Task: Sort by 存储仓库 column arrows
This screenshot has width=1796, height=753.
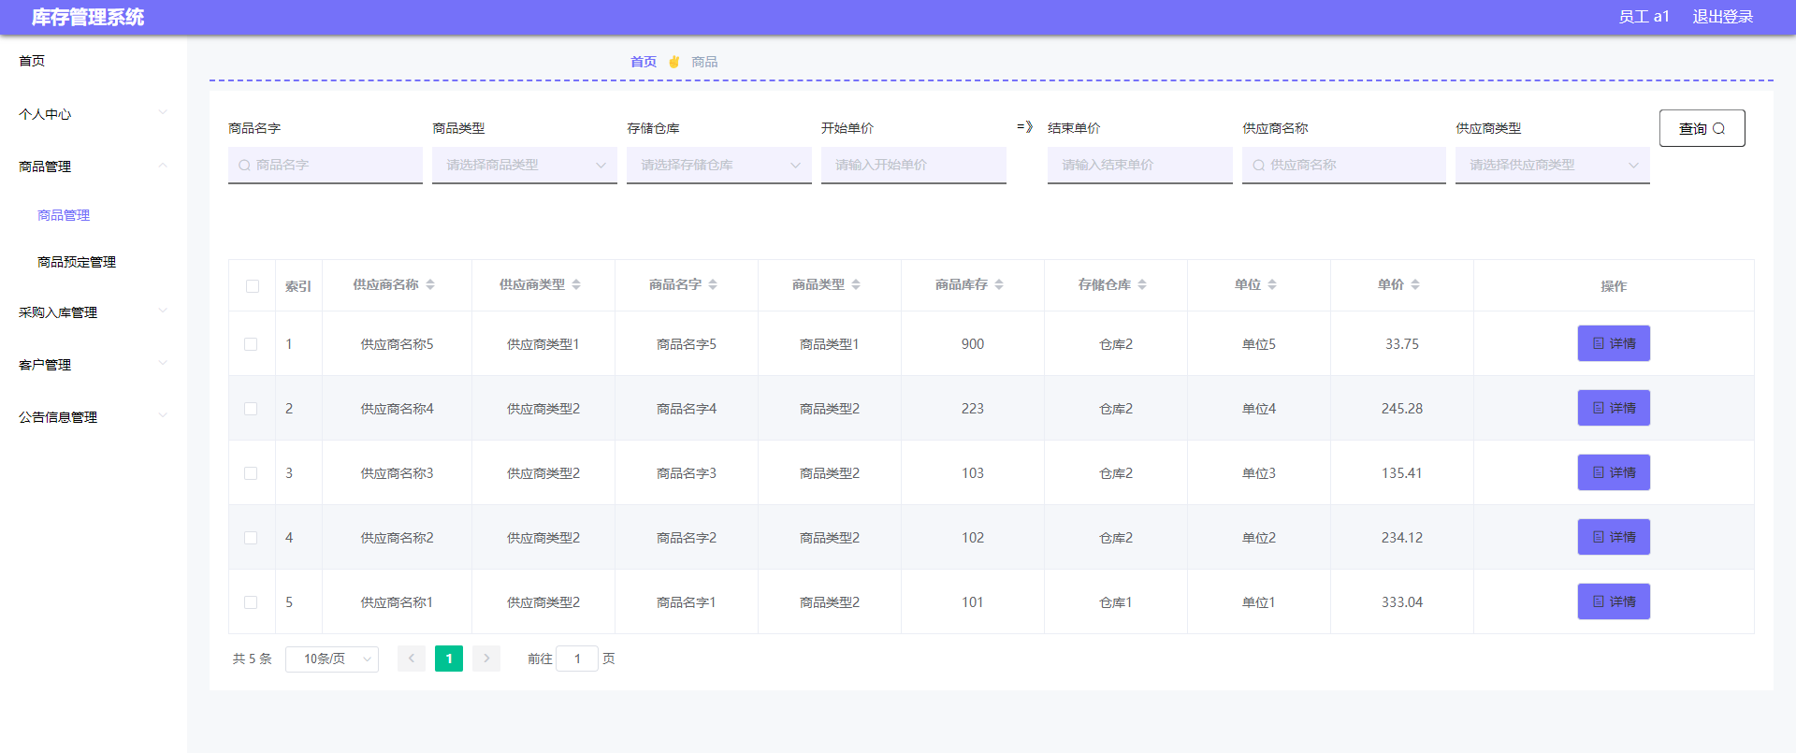Action: pos(1142,284)
